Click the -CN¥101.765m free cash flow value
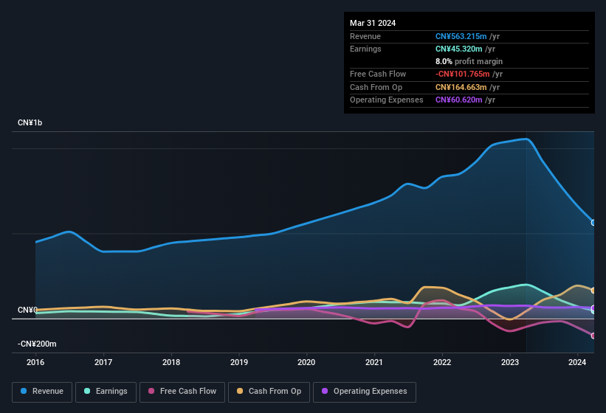The height and width of the screenshot is (413, 606). pos(462,74)
